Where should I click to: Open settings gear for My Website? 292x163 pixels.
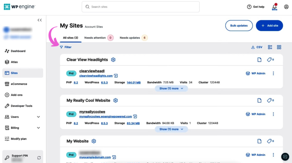pos(94,141)
